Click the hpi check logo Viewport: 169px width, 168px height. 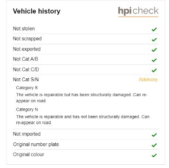(x=138, y=12)
